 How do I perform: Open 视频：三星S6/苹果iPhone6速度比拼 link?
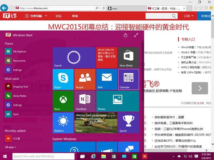[179, 129]
